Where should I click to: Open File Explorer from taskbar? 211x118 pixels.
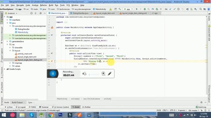(22, 115)
